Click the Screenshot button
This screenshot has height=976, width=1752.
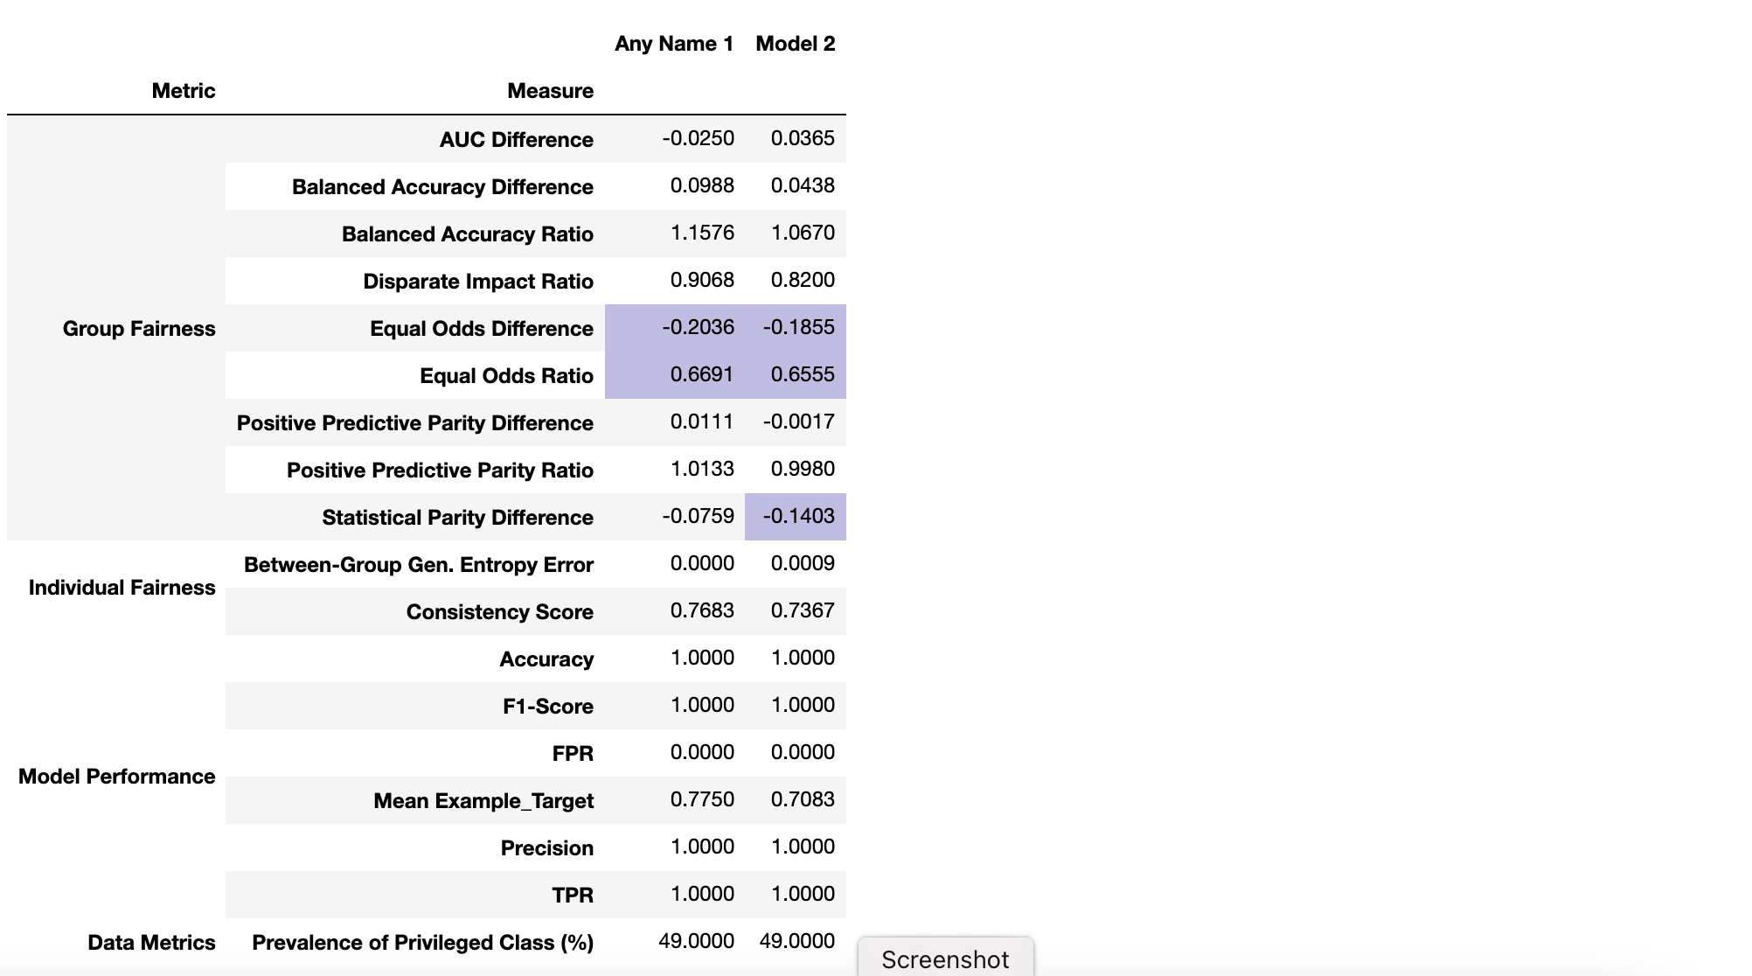point(945,959)
